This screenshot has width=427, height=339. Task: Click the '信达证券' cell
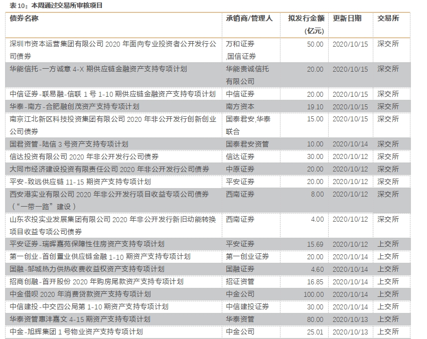pos(240,156)
